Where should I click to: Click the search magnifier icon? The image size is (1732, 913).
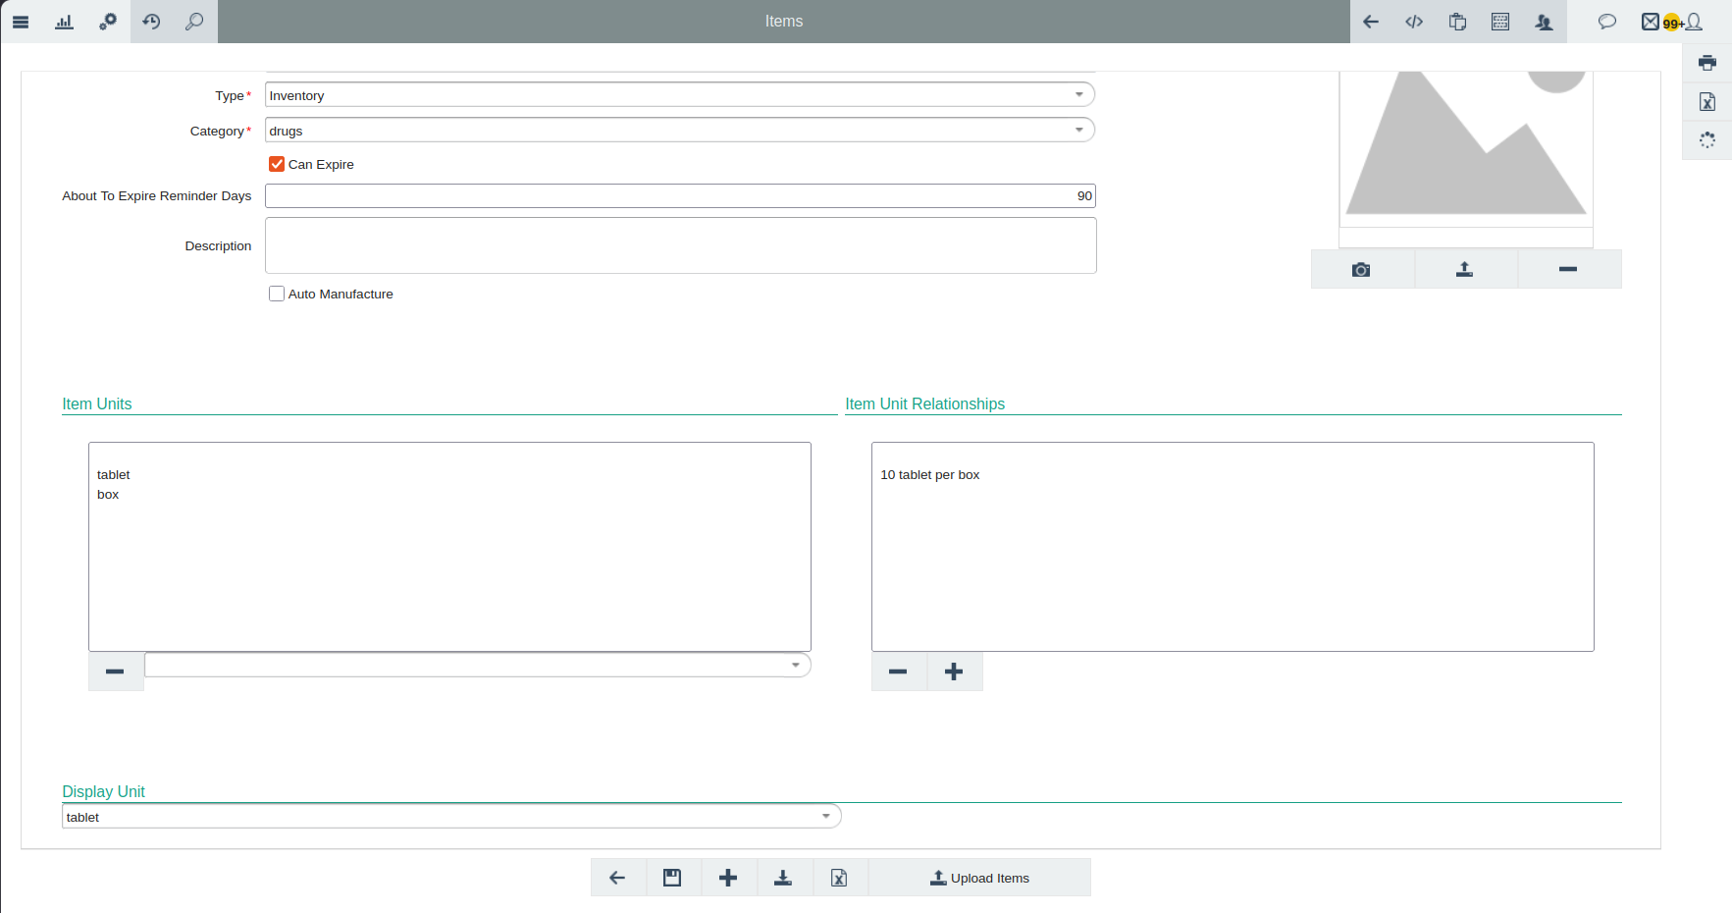coord(194,22)
